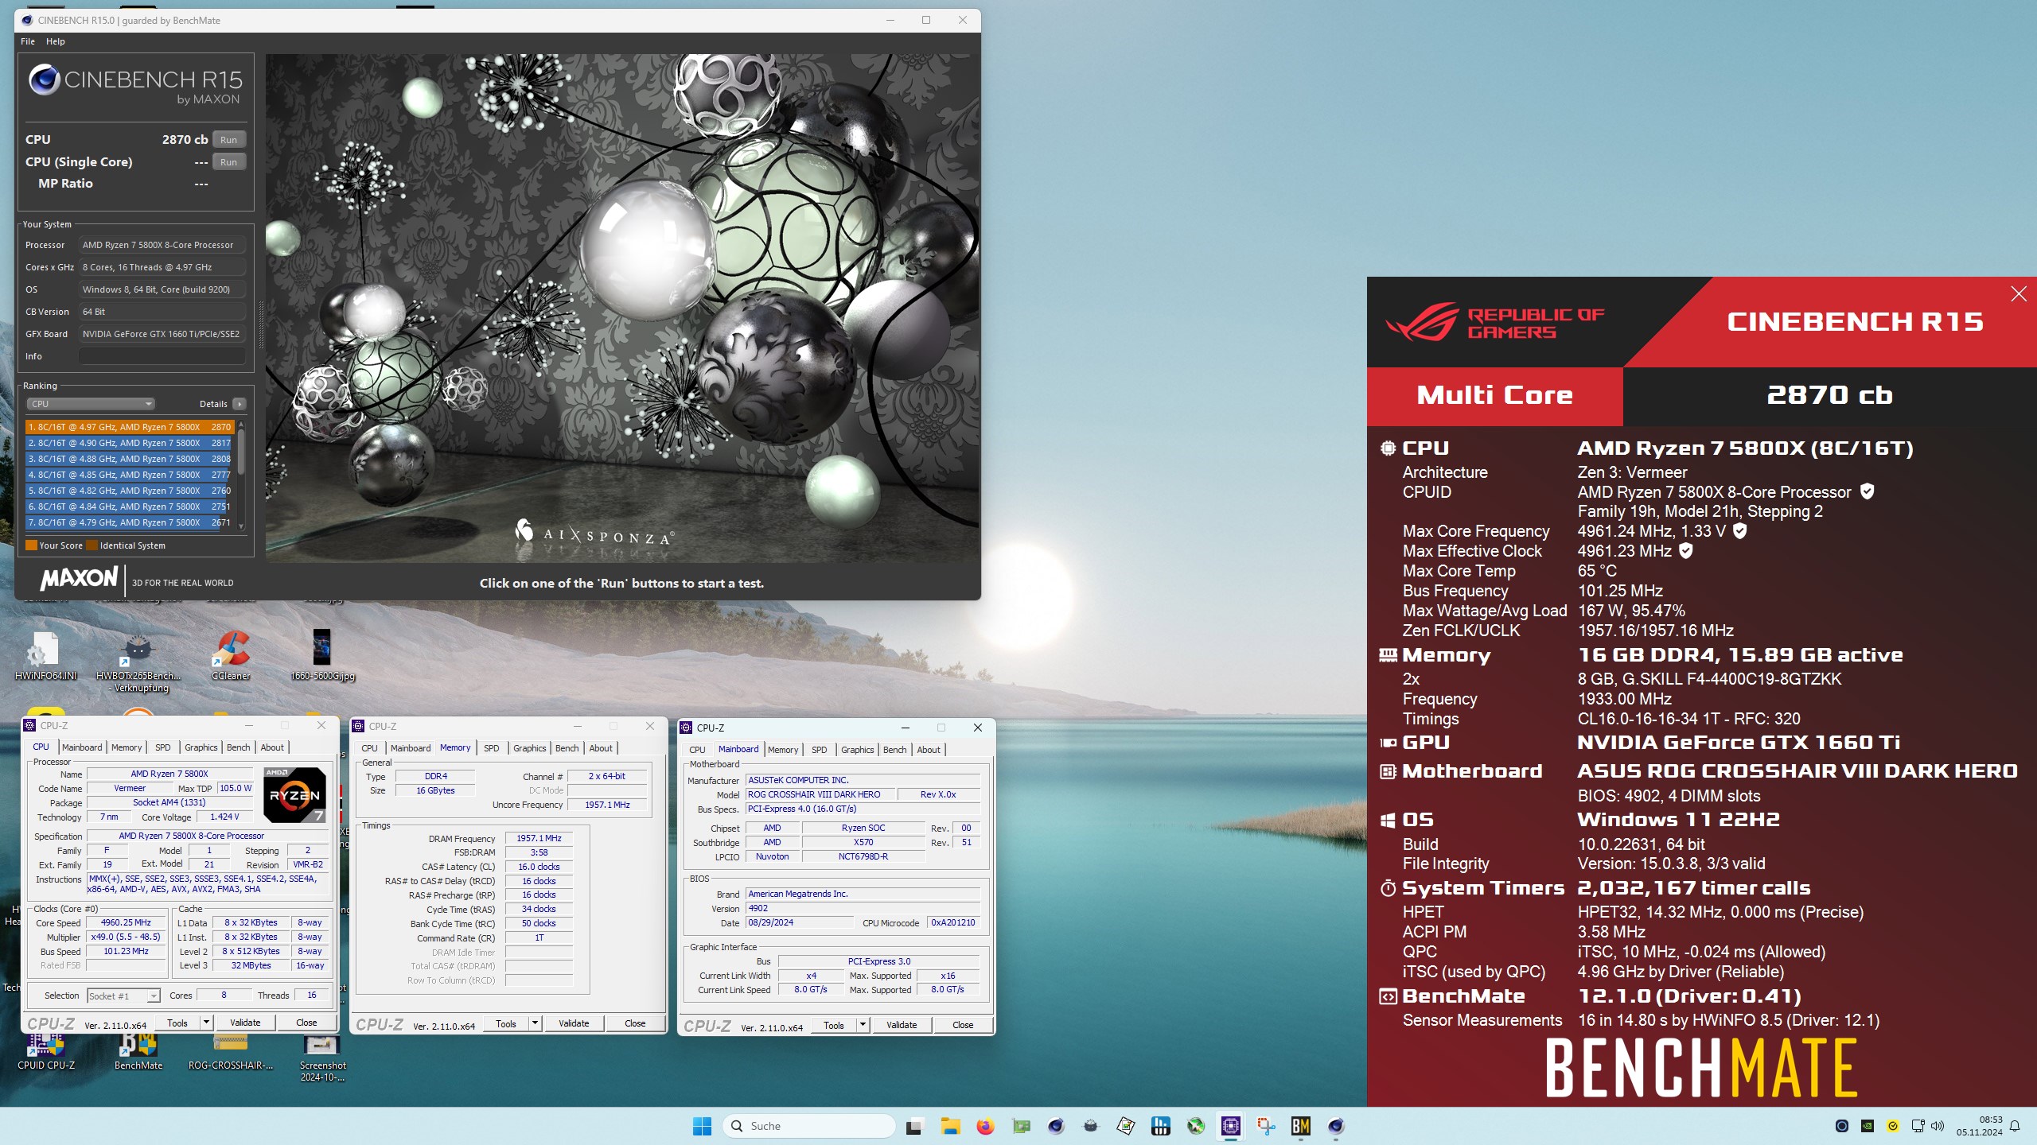Open the blue bar-chart app on taskbar

1161,1126
